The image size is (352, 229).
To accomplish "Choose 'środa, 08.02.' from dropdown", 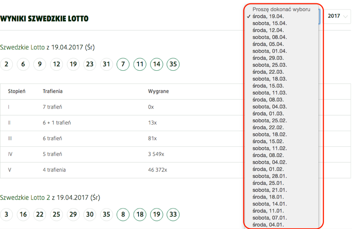I will 269,155.
